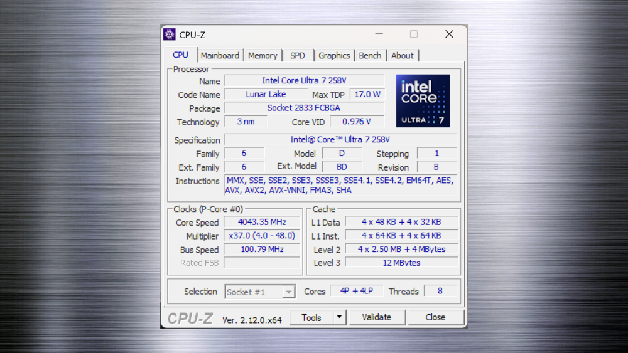
Task: Go to the Graphics tab
Action: (334, 56)
